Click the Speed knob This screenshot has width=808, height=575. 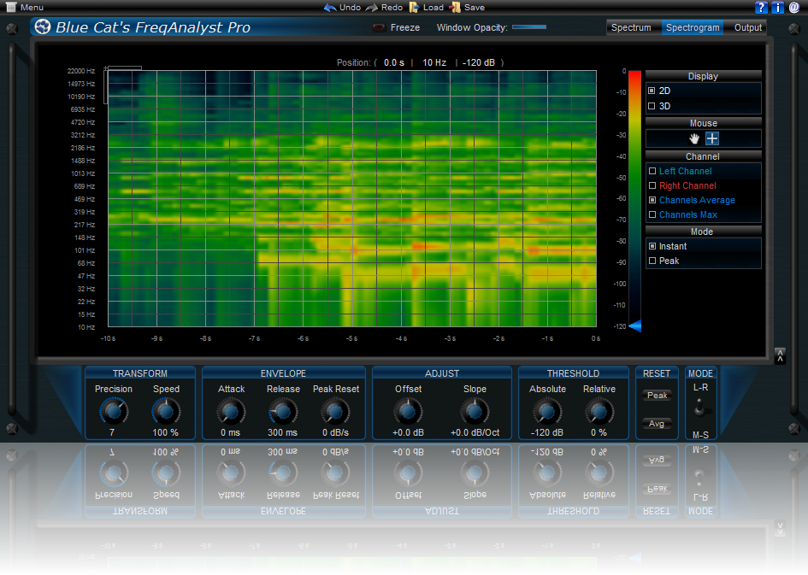tap(165, 411)
